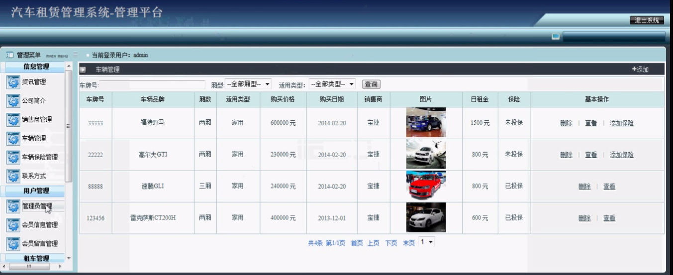Click the 雷克萨斯CT200H car thumbnail
Screen dimensions: 673x275
coord(426,218)
